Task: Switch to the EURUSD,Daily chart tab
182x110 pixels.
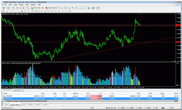Action: pyautogui.click(x=7, y=90)
